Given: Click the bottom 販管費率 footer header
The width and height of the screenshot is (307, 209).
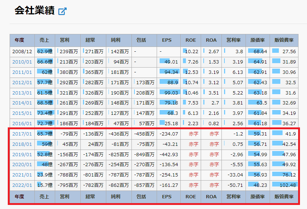Looking at the screenshot, I should (284, 197).
